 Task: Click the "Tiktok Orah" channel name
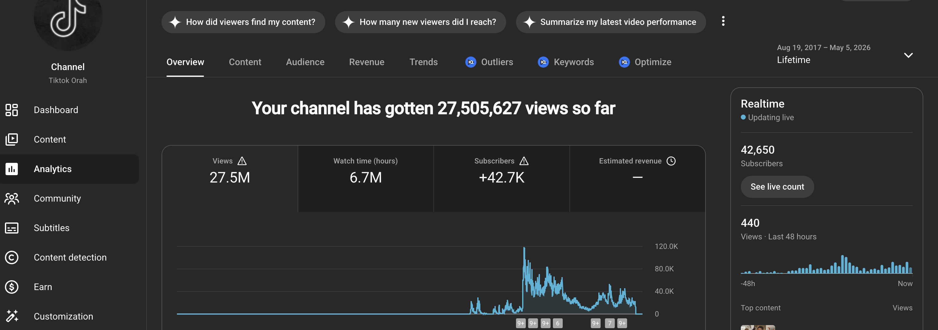tap(68, 80)
